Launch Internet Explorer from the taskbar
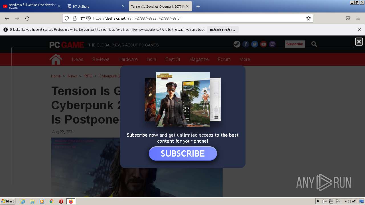Viewport: 365px width, 205px height. [x=23, y=201]
